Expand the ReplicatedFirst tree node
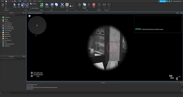The image size is (183, 97). [x=1, y=25]
